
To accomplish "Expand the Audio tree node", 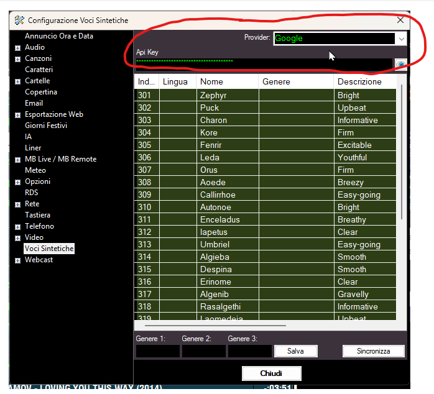I will 17,48.
